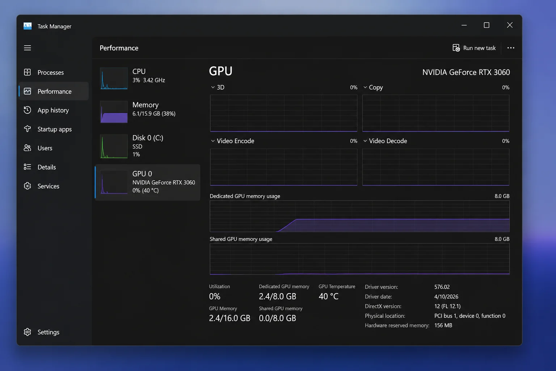Image resolution: width=556 pixels, height=371 pixels.
Task: Open the Video Encode engine dropdown
Action: point(213,141)
